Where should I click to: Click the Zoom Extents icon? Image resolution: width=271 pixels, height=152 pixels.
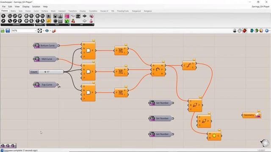tap(40, 31)
